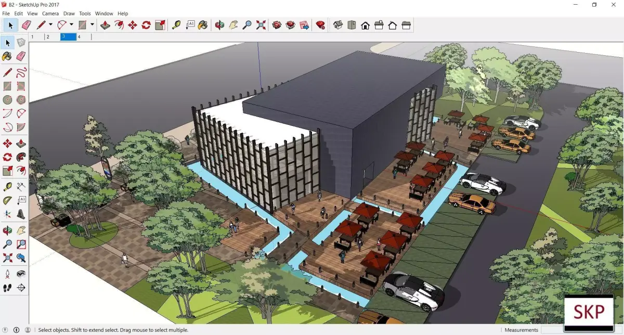Select the Section Plane tool
This screenshot has width=624, height=335.
[21, 287]
